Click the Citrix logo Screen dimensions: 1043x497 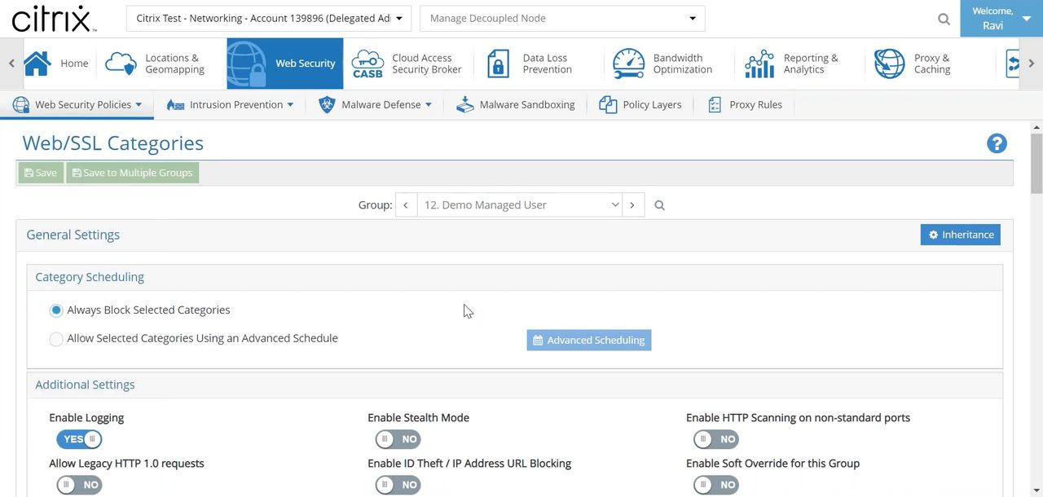pyautogui.click(x=54, y=18)
